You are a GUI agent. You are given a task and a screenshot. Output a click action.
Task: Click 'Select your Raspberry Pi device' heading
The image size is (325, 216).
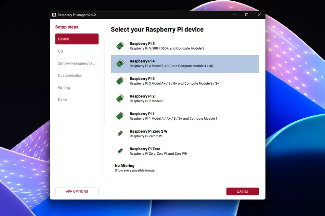[157, 30]
